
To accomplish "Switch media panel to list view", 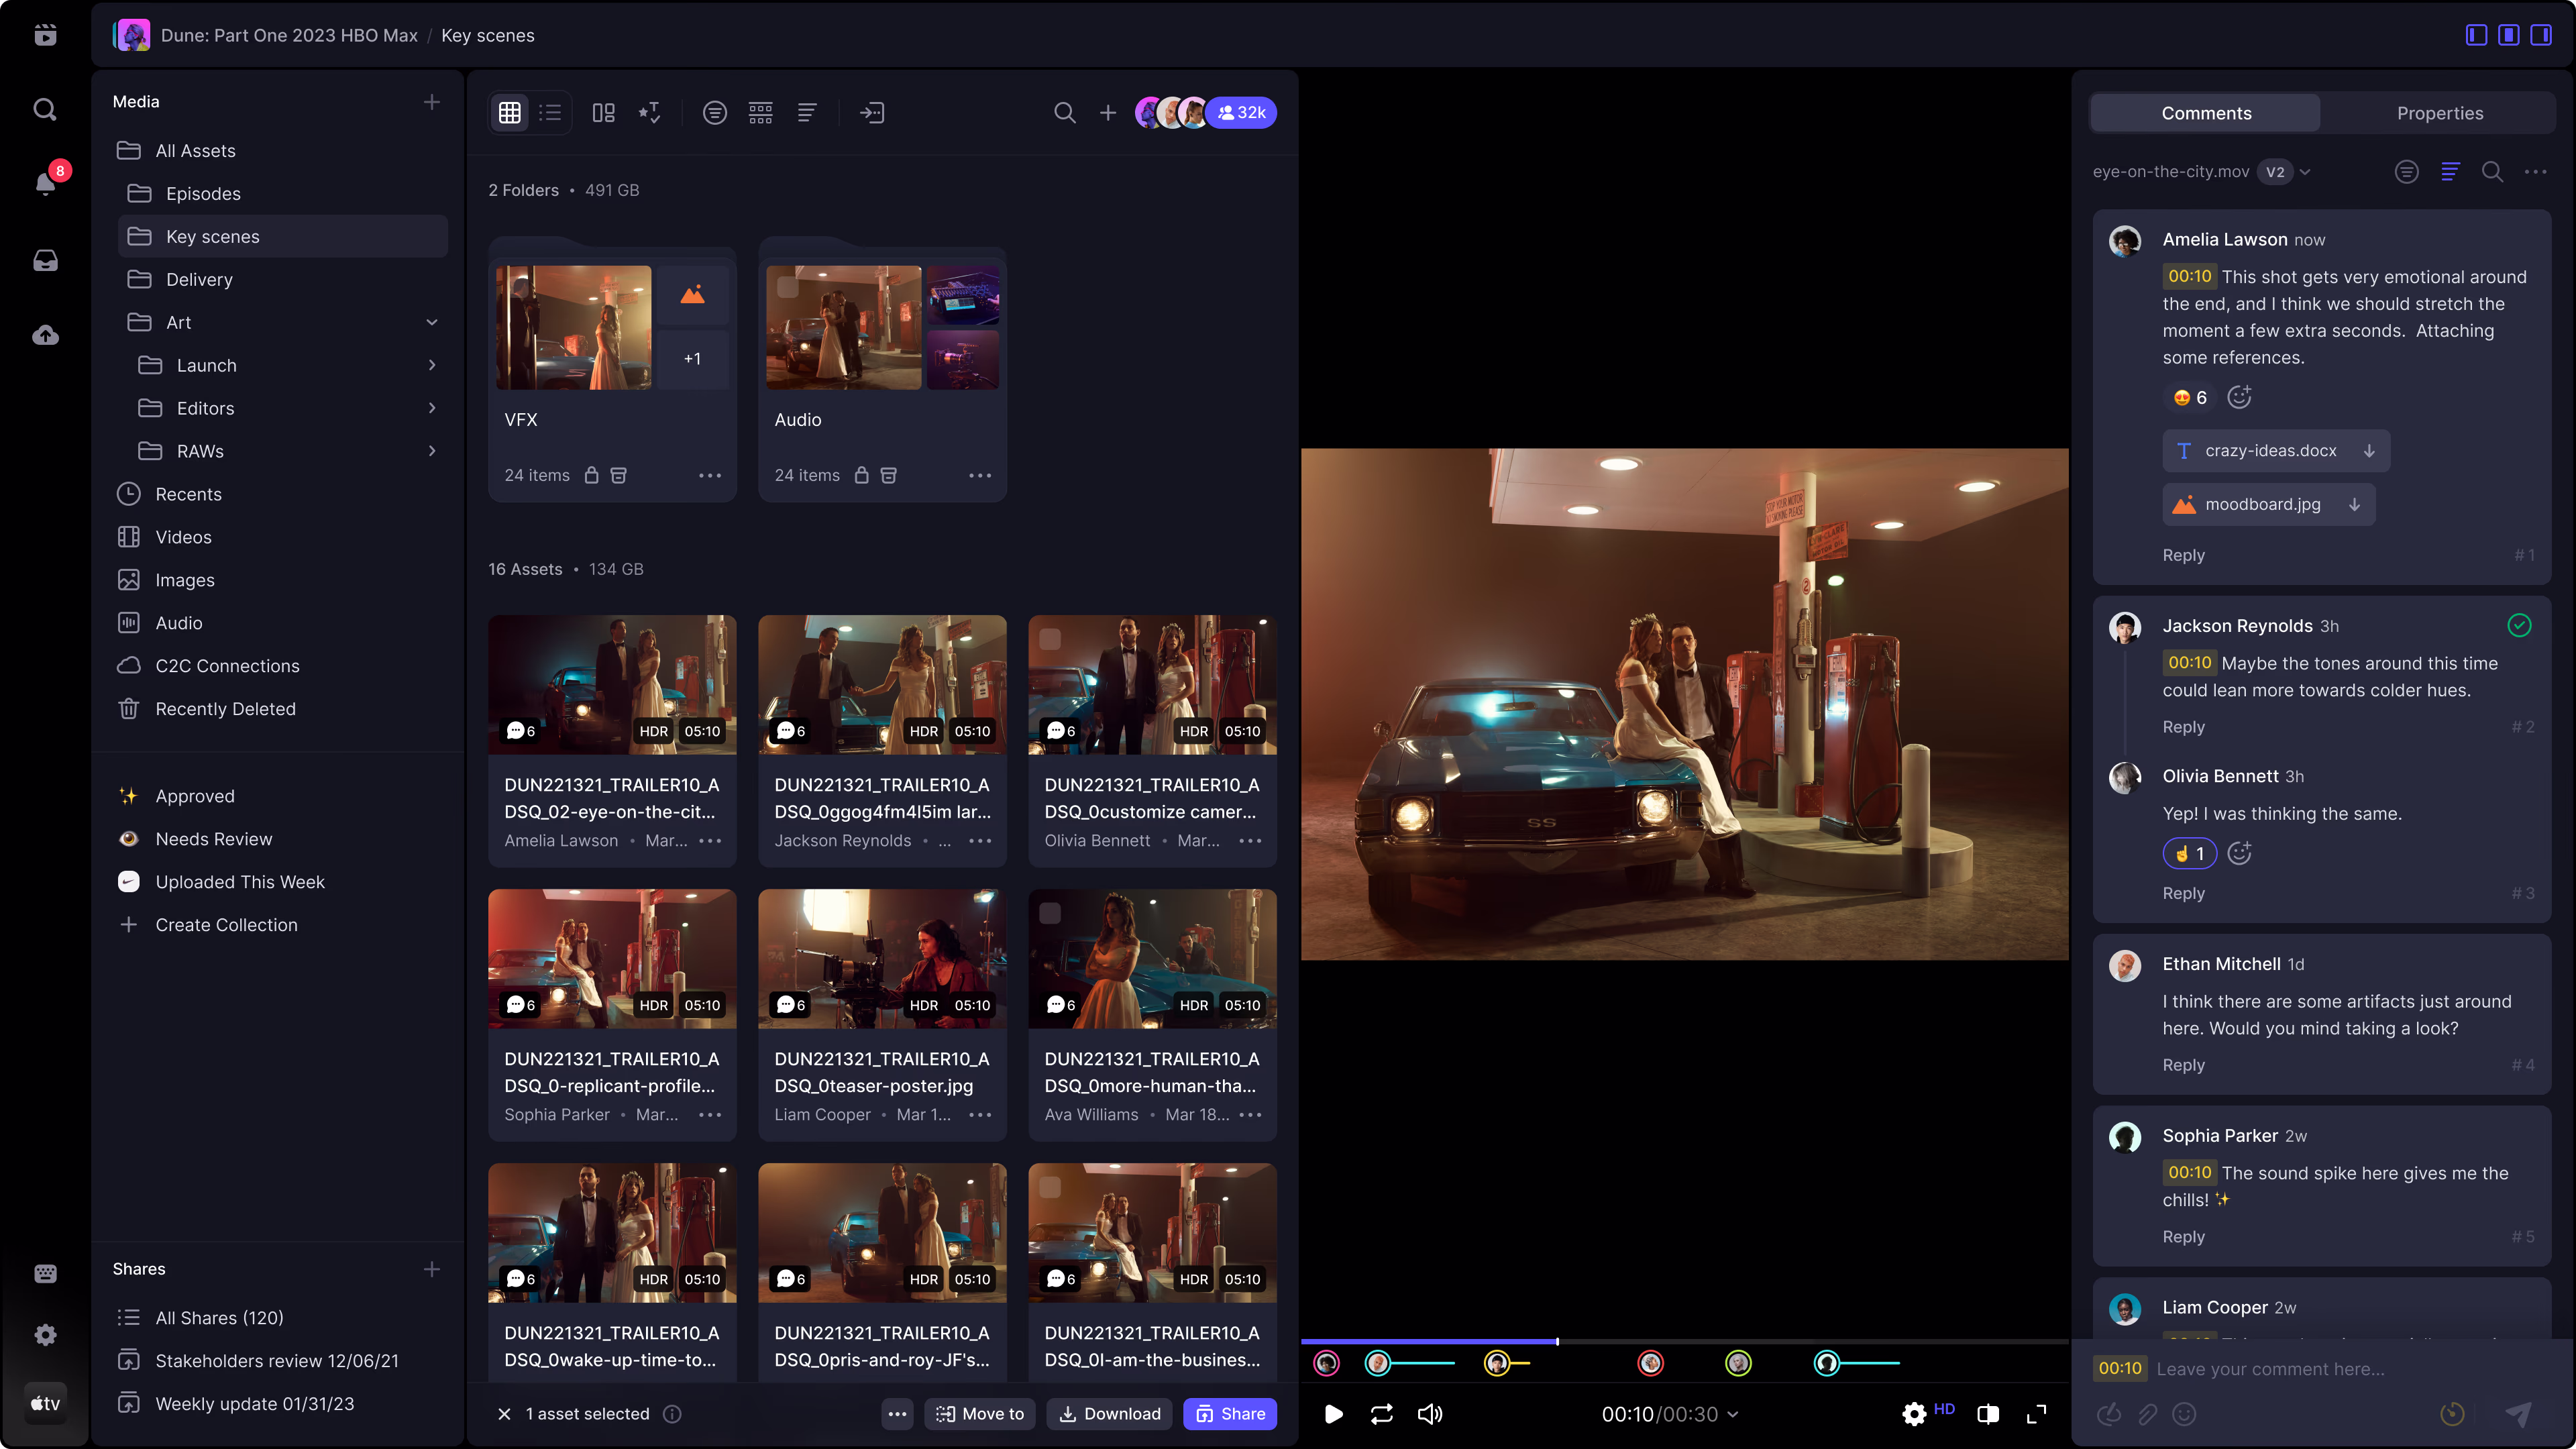I will coord(550,112).
